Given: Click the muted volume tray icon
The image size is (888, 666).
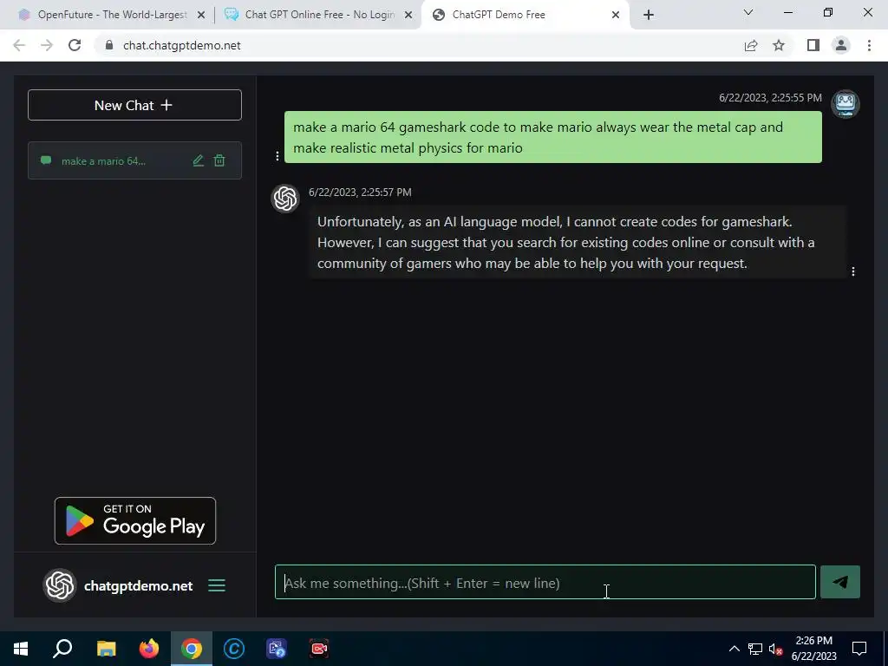Looking at the screenshot, I should [776, 649].
